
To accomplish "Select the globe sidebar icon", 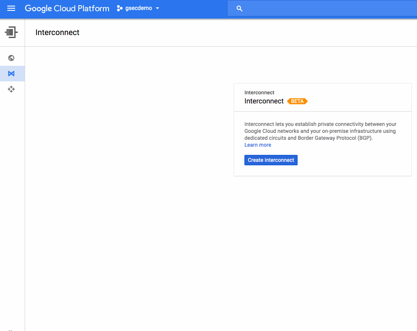I will pos(11,58).
